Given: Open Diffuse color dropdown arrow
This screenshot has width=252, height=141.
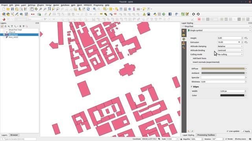Looking at the screenshot, I should click(246, 69).
